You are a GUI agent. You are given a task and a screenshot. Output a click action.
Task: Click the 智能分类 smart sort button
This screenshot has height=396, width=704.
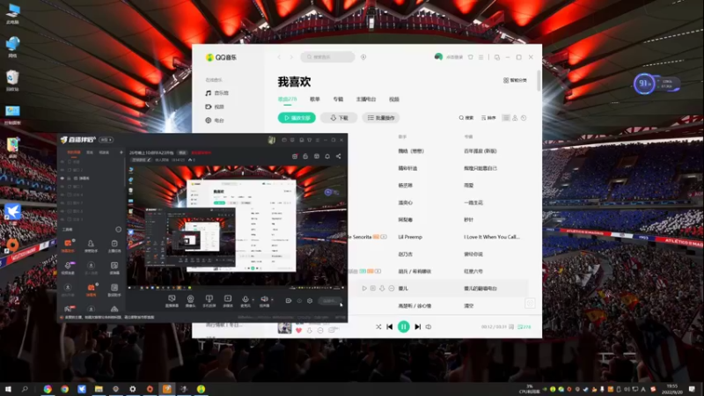point(515,80)
